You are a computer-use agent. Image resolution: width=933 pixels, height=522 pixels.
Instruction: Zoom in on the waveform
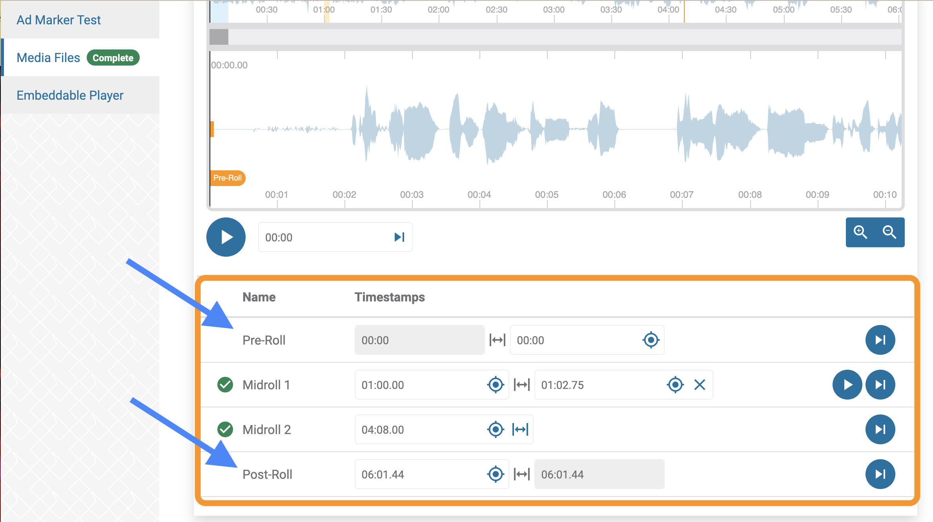click(860, 232)
